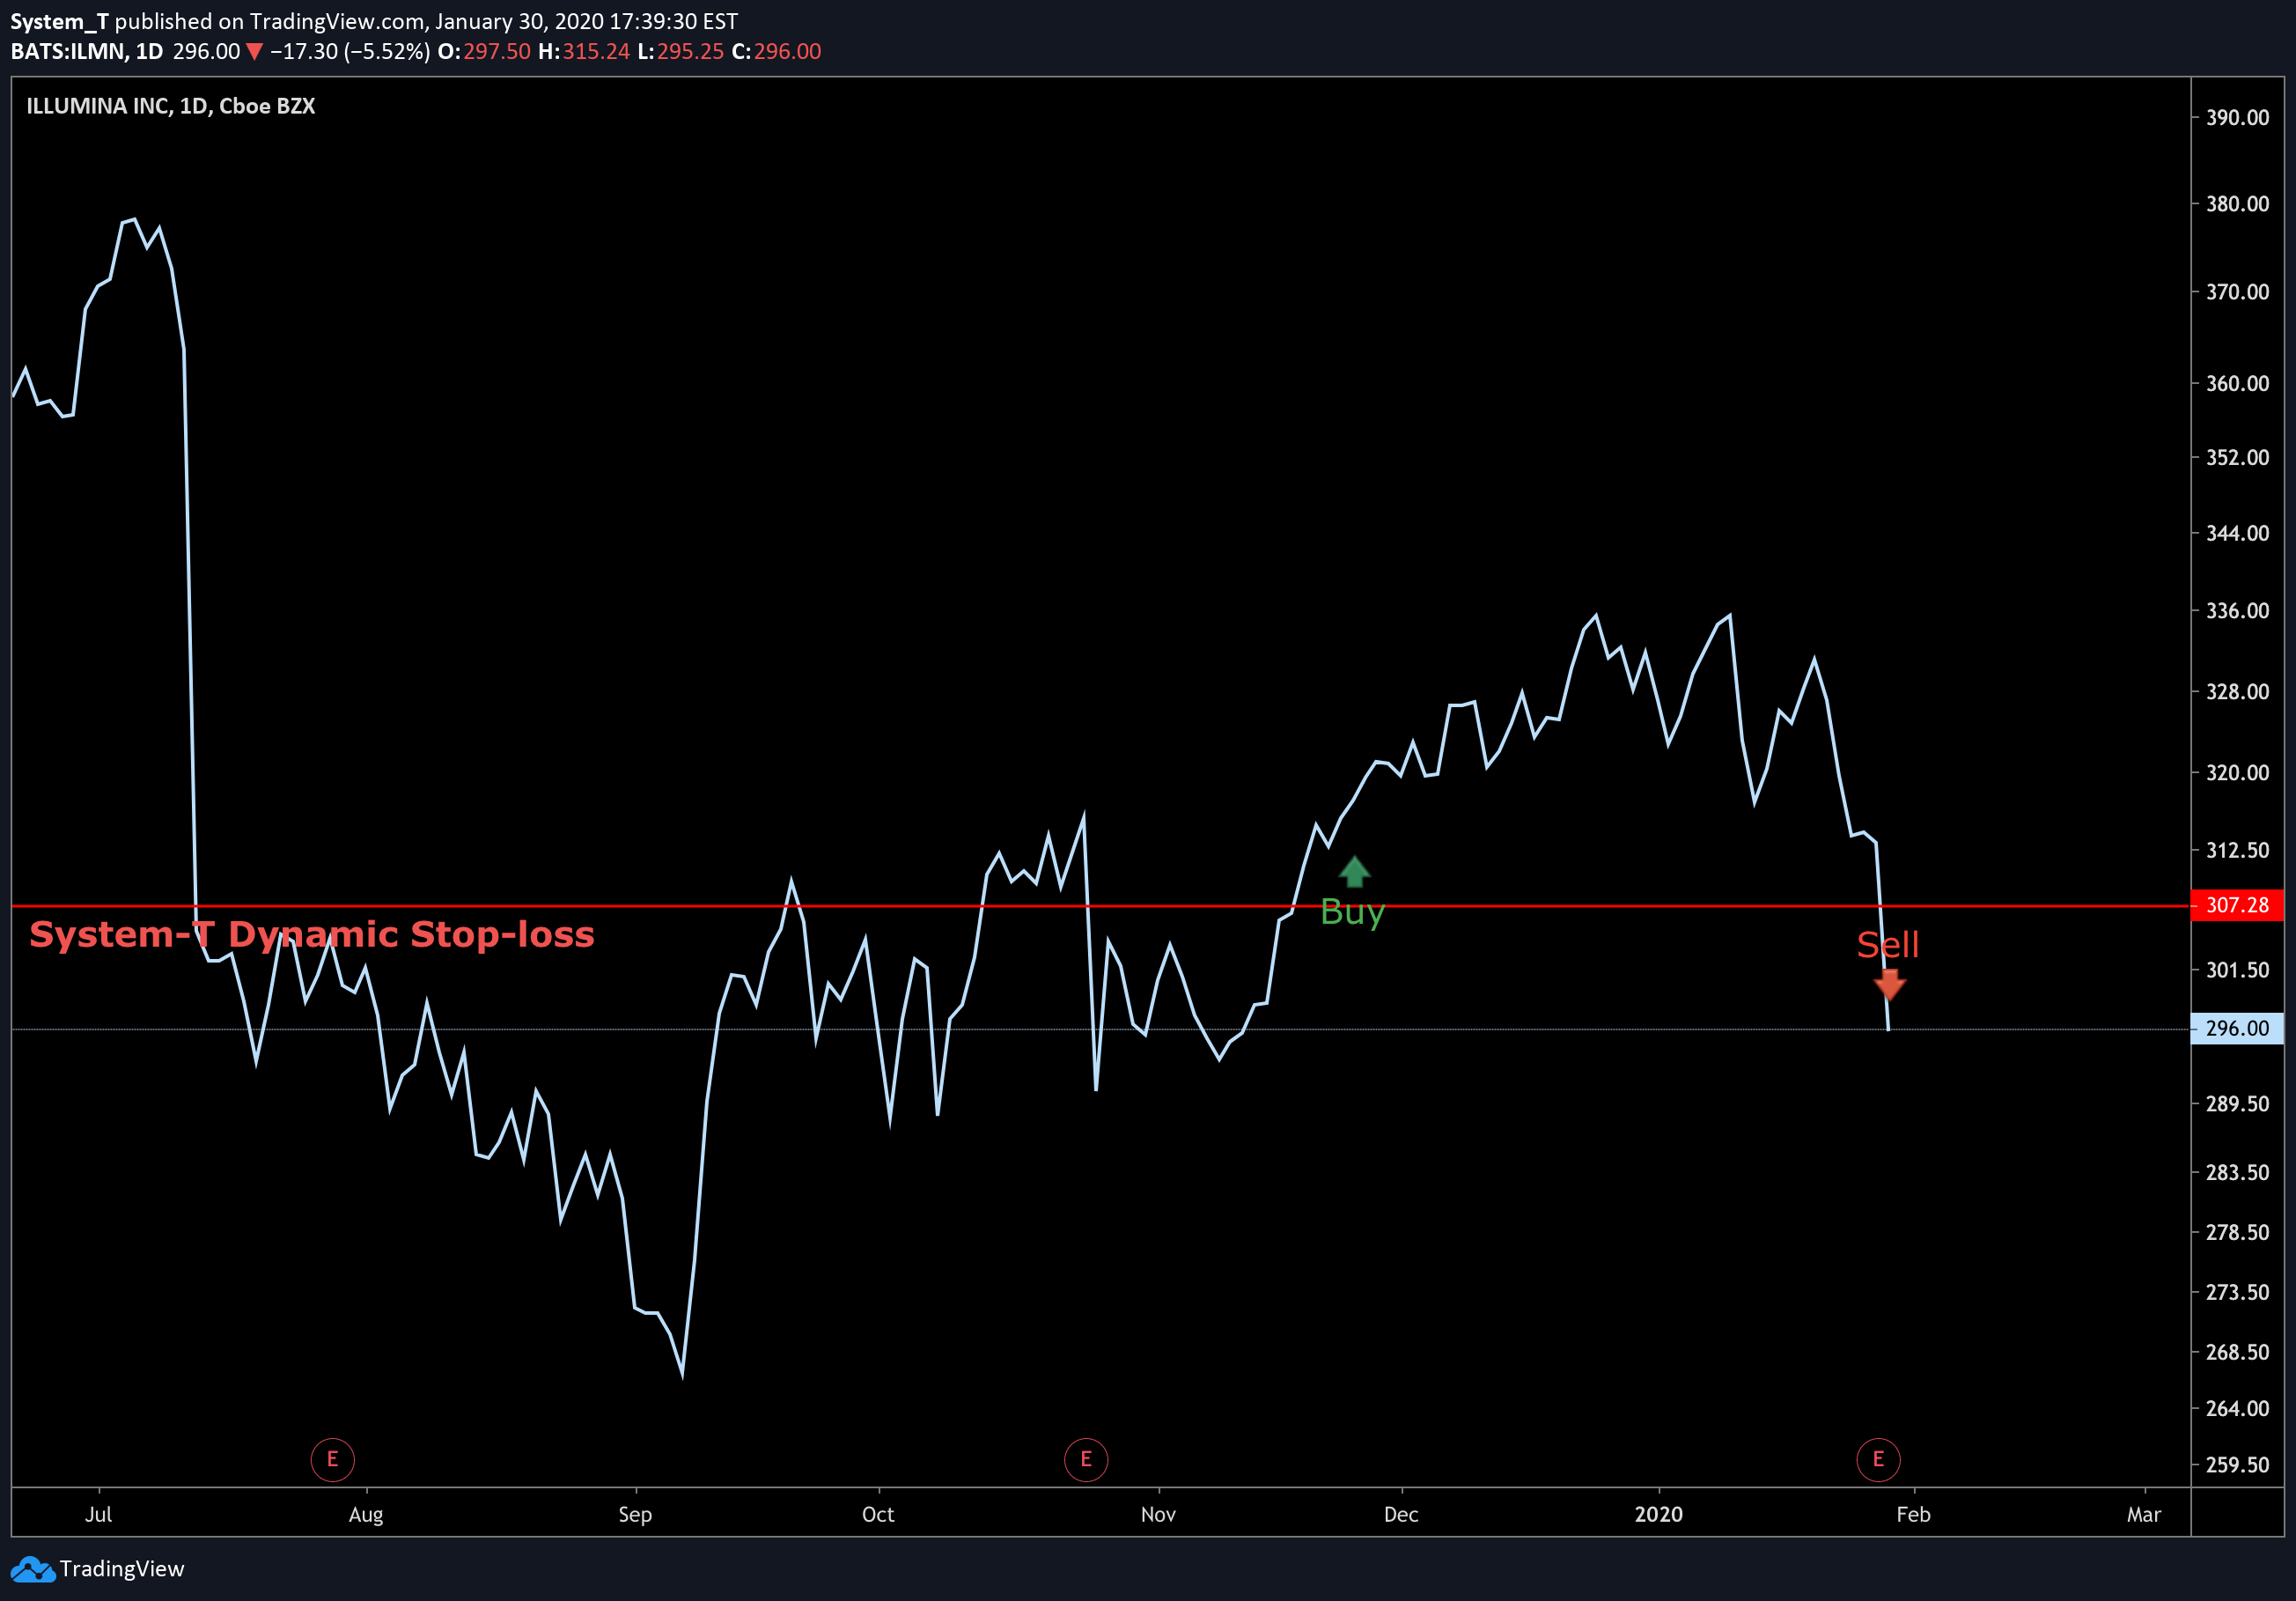
Task: Click the high value H:315.24
Action: click(584, 51)
